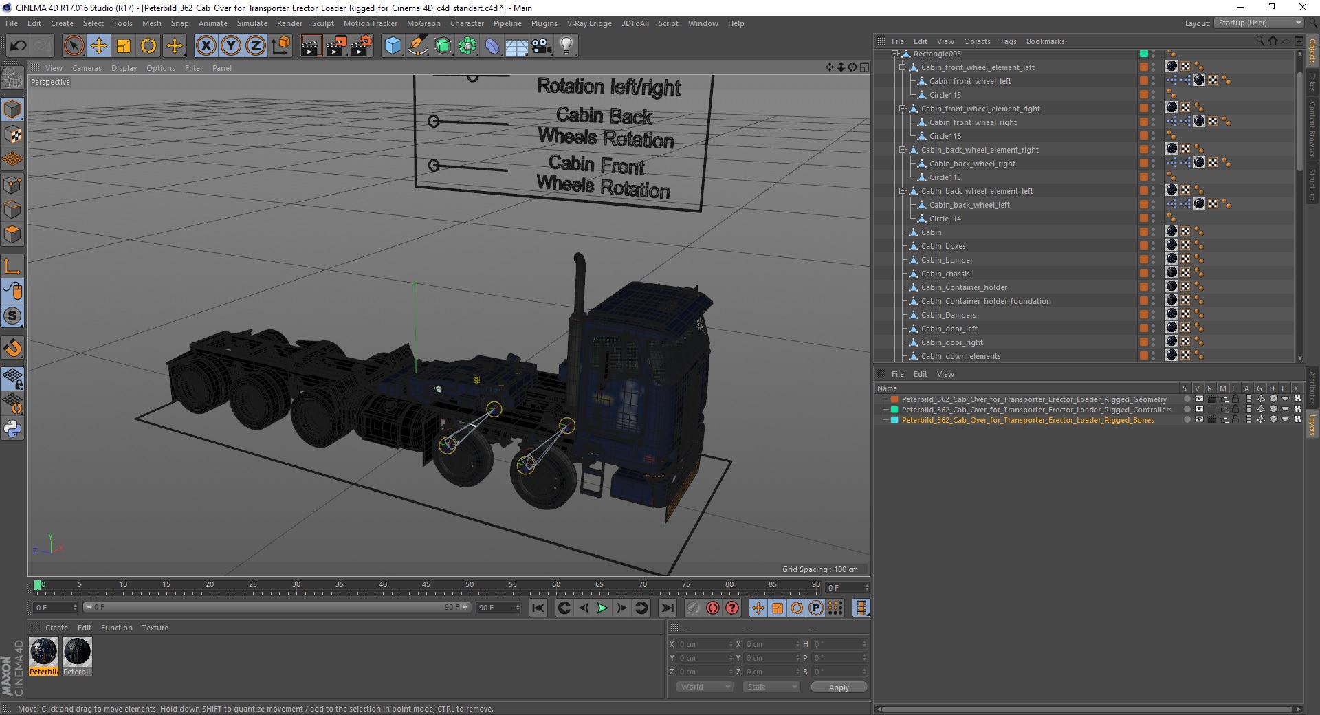The height and width of the screenshot is (715, 1320).
Task: Click the X position input field
Action: tap(705, 644)
